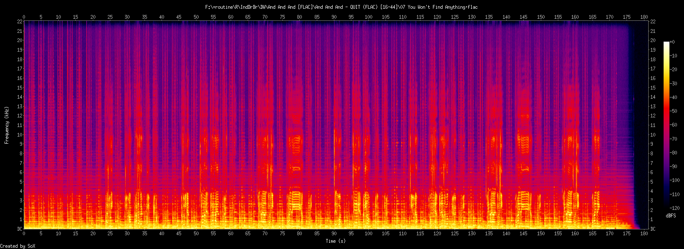The image size is (684, 249).
Task: Click "180" tick on the bottom time axis
Action: click(x=644, y=234)
